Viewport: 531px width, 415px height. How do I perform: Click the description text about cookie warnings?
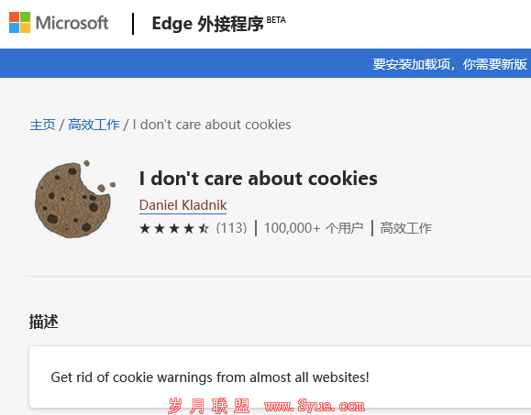click(210, 377)
